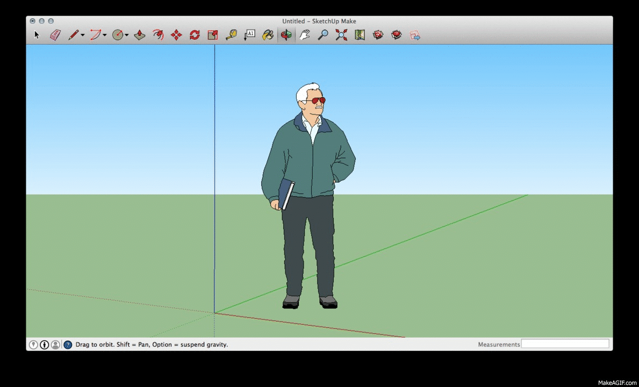Select the Eraser tool
The width and height of the screenshot is (639, 387).
(x=55, y=35)
